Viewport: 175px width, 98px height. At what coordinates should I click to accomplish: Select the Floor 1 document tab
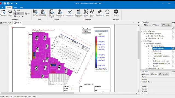(17, 23)
